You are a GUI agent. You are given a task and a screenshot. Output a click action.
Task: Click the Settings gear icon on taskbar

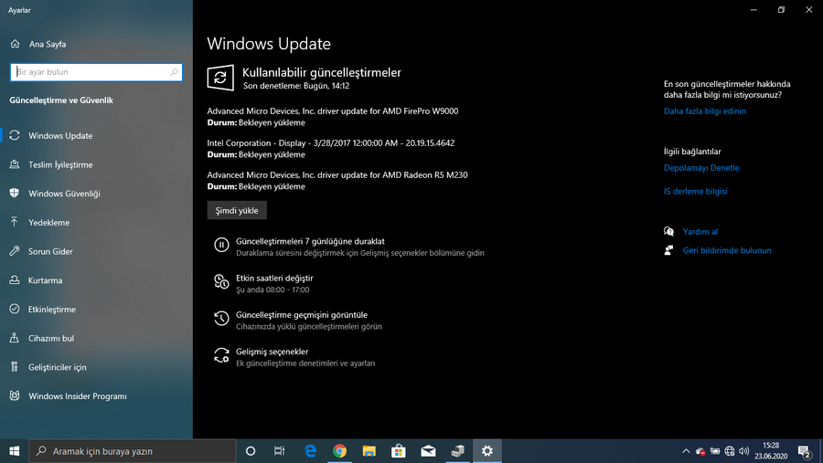point(487,451)
